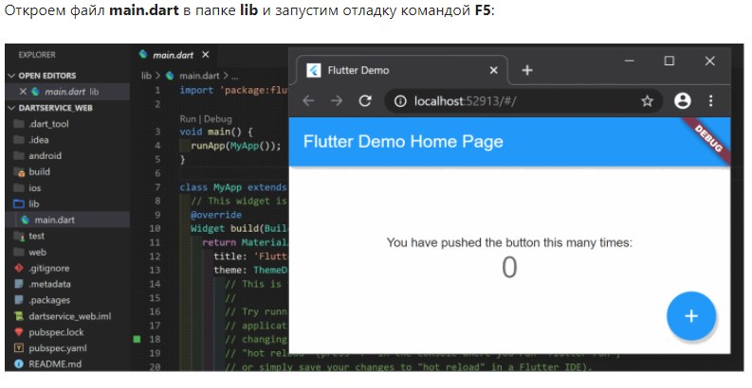The width and height of the screenshot is (752, 388).
Task: Click the 'You have pushed the button' text
Action: click(x=509, y=243)
